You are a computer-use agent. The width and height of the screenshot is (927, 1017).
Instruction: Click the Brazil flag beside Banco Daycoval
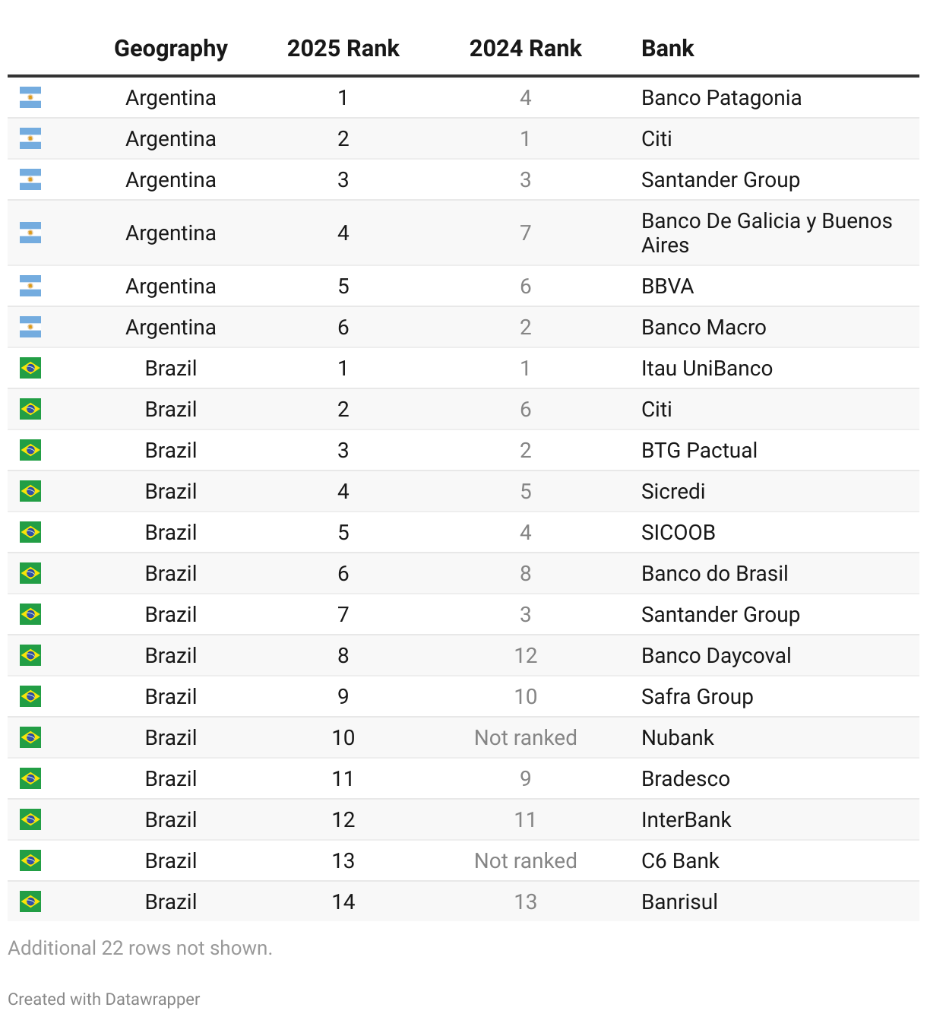(x=30, y=655)
